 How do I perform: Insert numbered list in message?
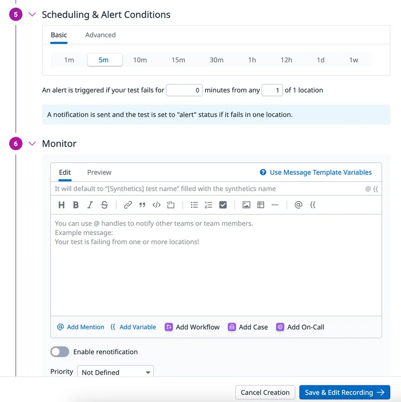pos(209,205)
